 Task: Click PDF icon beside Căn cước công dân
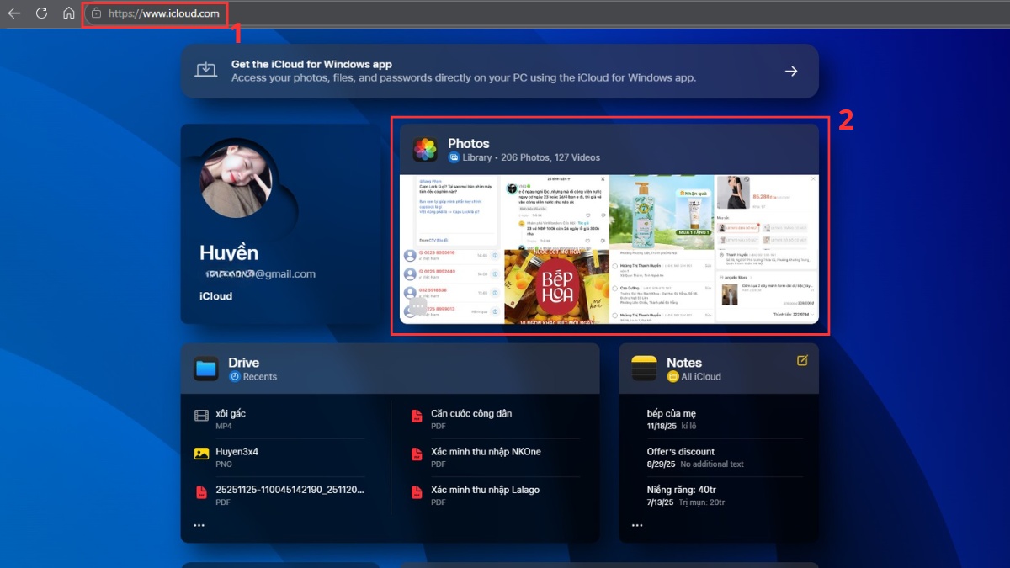tap(417, 417)
